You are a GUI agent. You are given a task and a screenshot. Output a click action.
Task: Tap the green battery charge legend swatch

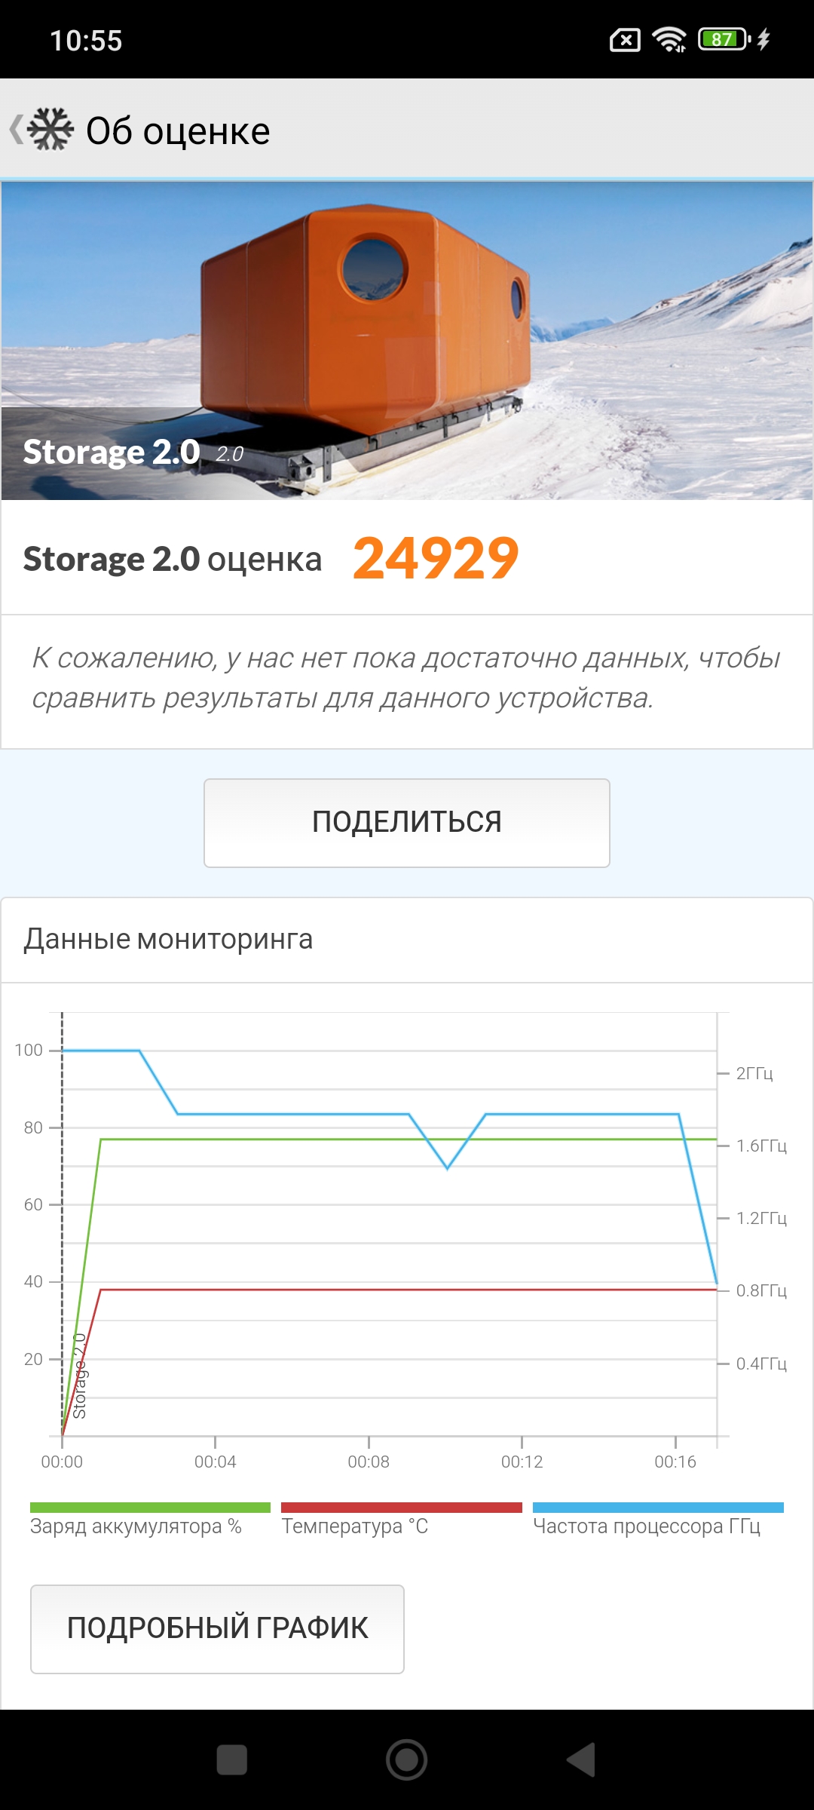coord(150,1508)
